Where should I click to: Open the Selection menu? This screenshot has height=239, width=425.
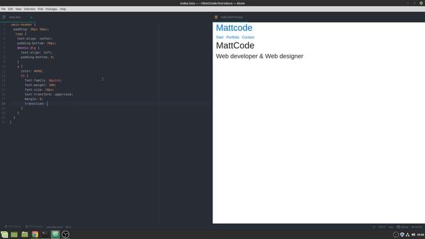point(29,9)
